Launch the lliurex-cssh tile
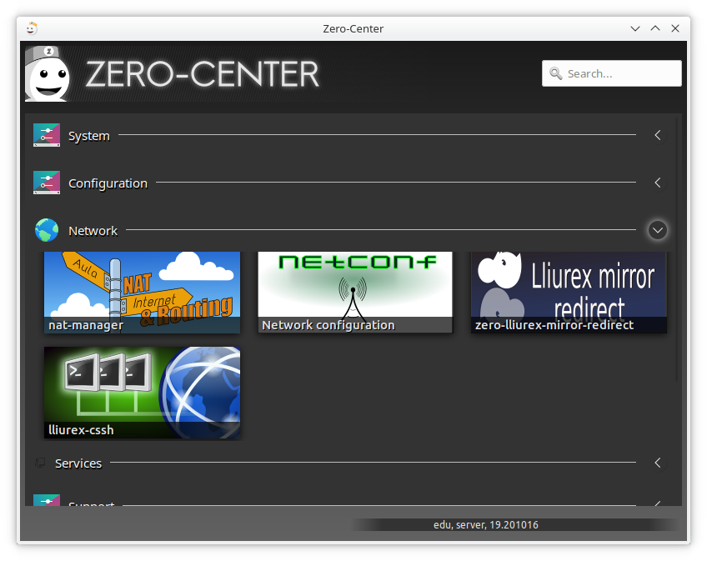The image size is (707, 561). tap(142, 393)
